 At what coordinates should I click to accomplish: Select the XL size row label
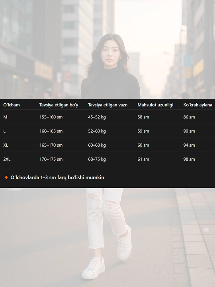(x=6, y=145)
